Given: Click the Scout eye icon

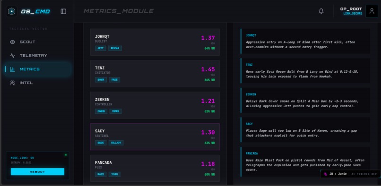Looking at the screenshot, I should 12,42.
